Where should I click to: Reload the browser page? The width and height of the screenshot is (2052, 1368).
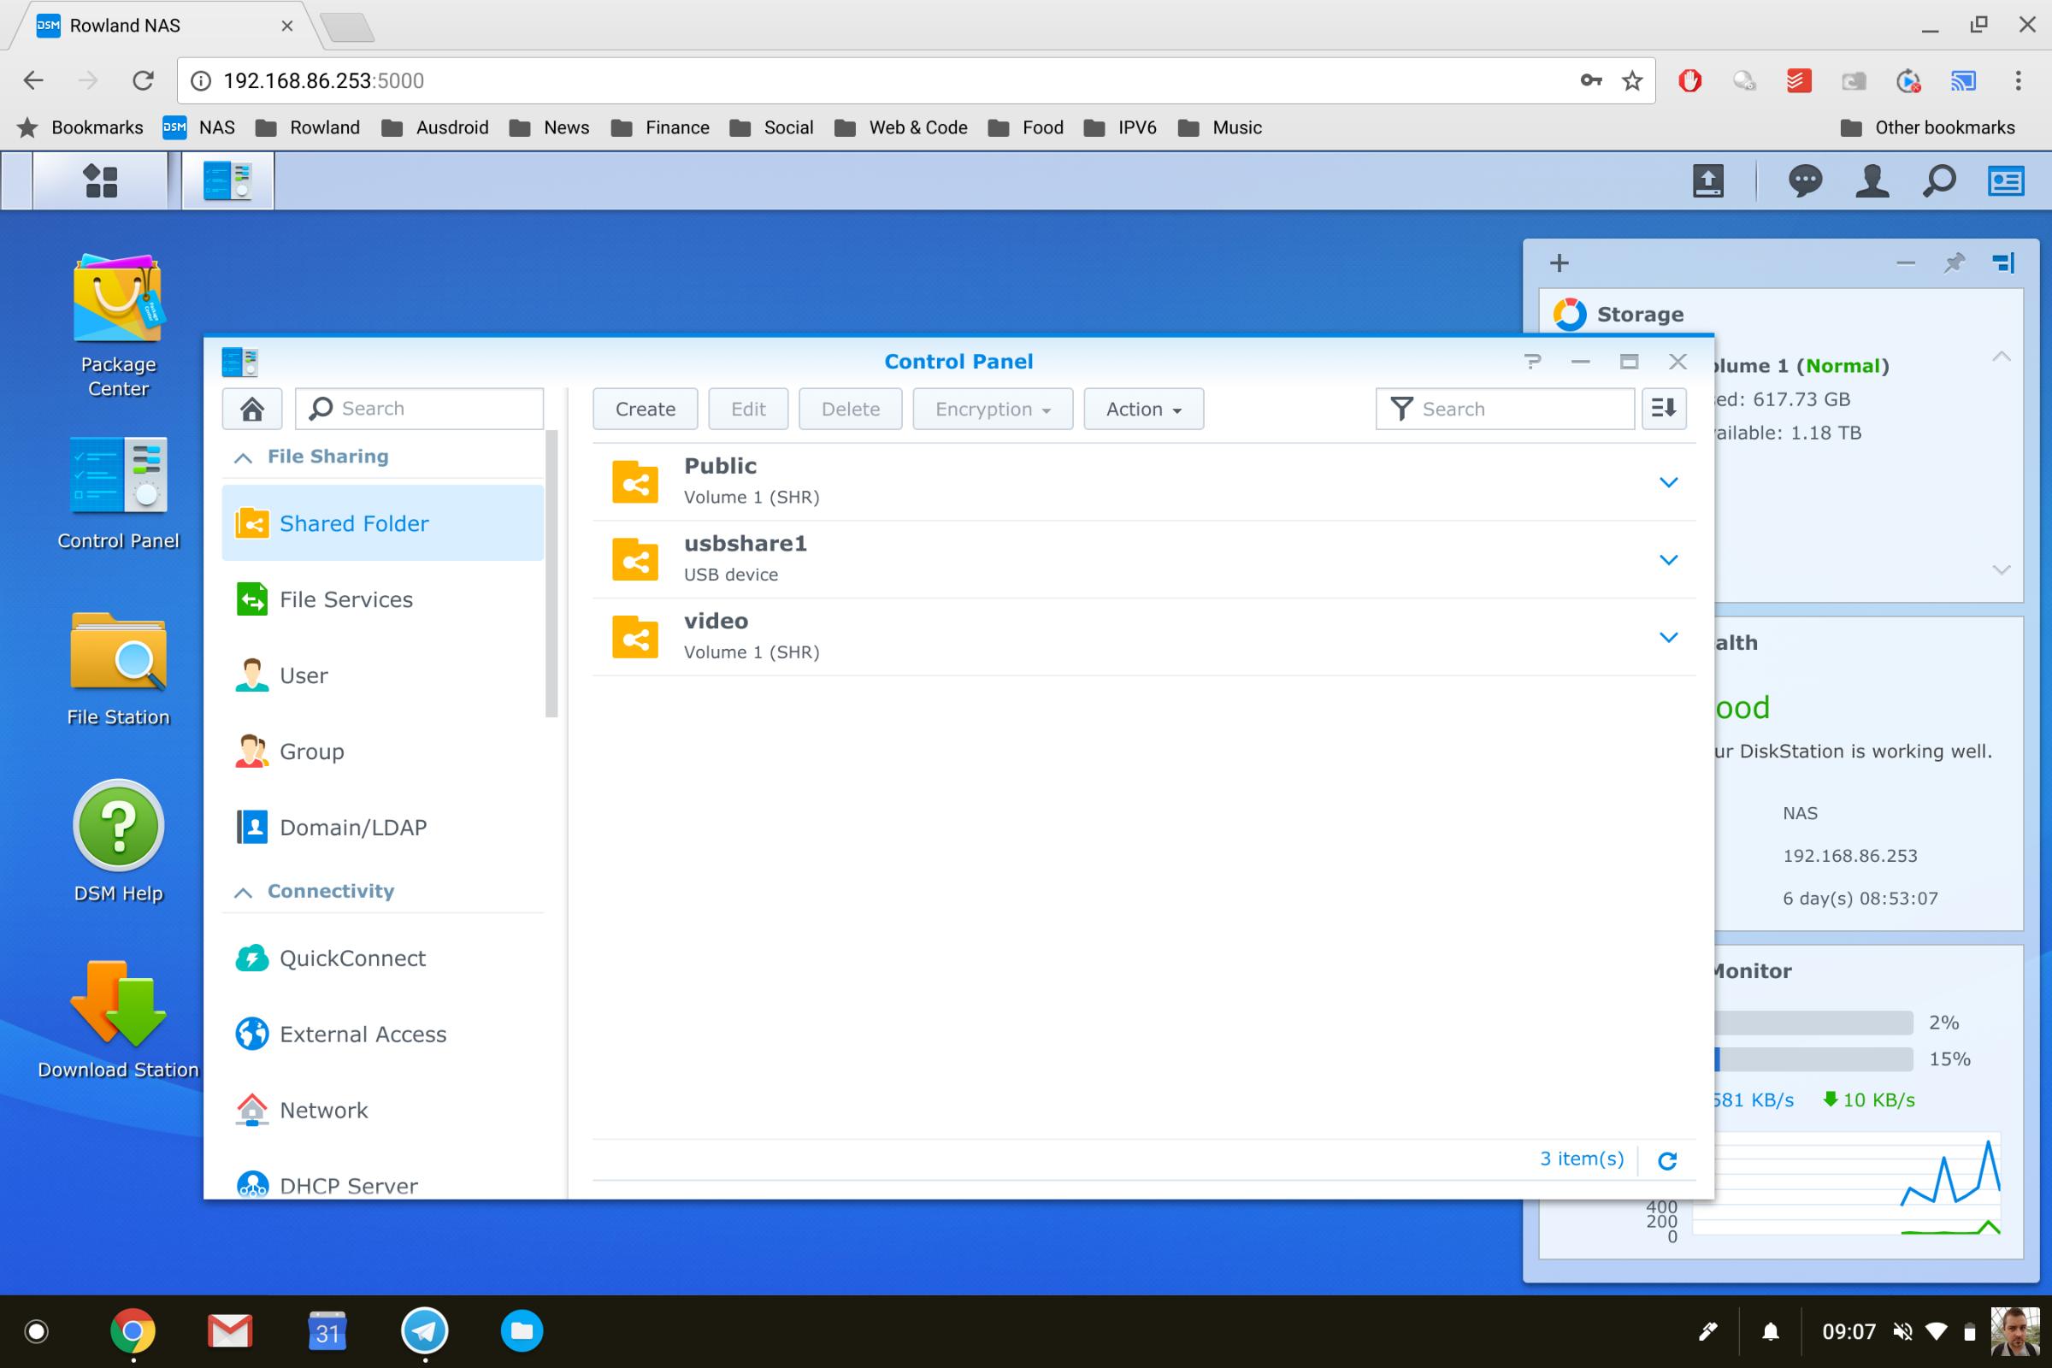143,81
